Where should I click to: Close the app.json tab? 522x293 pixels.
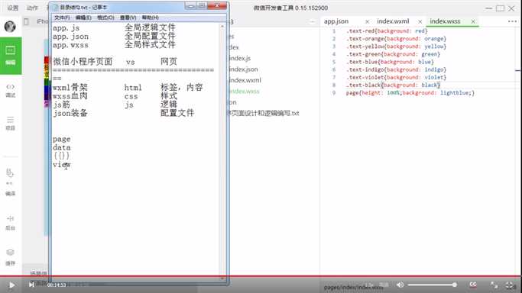367,21
